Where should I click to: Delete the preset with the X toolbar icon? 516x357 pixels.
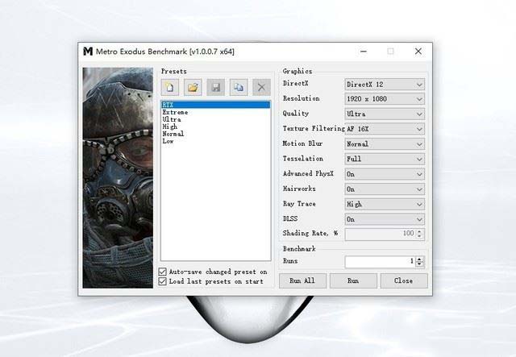(x=261, y=87)
